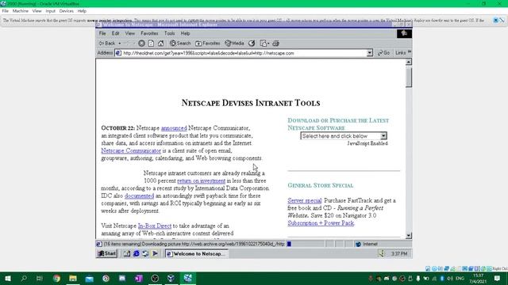Open the 'Netscape Communicator' link

(131, 151)
